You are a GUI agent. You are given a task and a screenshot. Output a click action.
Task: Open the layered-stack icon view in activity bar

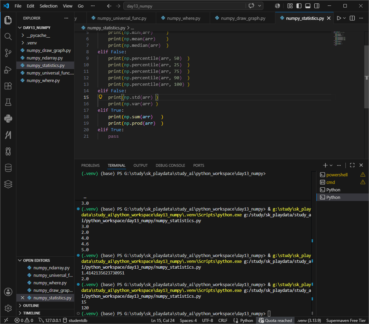pos(8,184)
